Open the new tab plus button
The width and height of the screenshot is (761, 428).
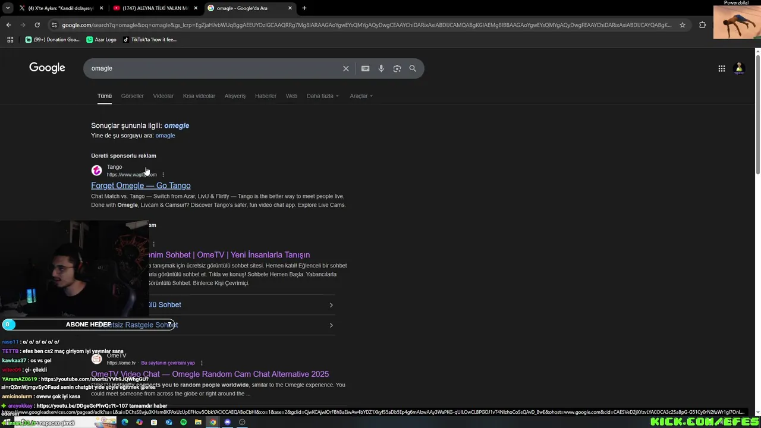(x=304, y=8)
